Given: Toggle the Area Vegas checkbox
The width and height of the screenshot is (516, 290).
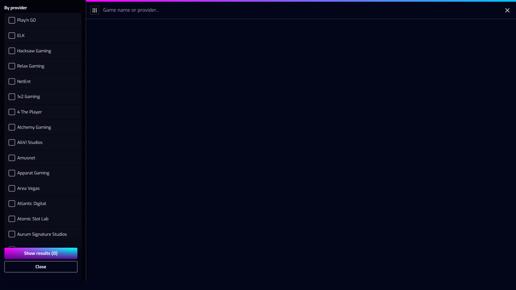Looking at the screenshot, I should (12, 189).
